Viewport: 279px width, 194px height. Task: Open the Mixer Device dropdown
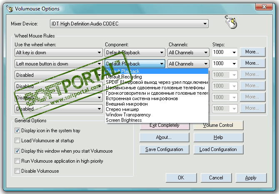tap(129, 24)
